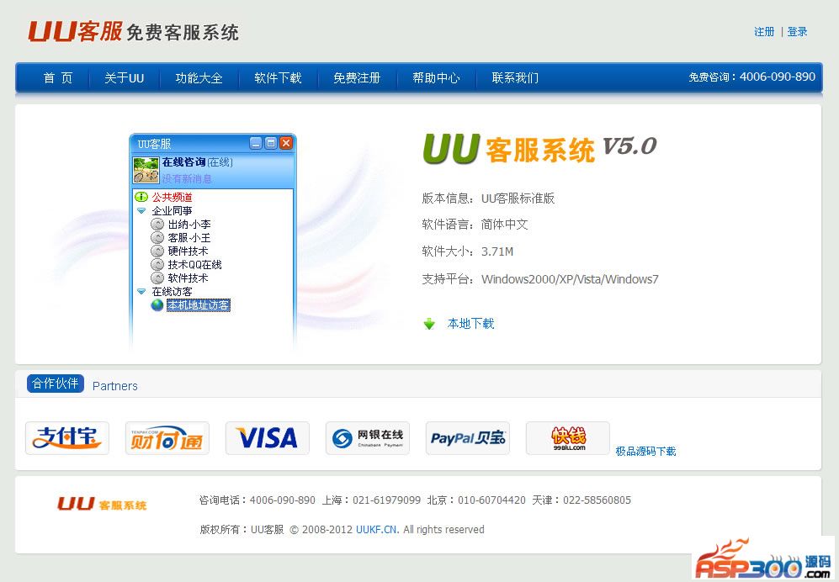Screen dimensions: 839x582
Task: Open the 极品源码下载 link
Action: (645, 452)
